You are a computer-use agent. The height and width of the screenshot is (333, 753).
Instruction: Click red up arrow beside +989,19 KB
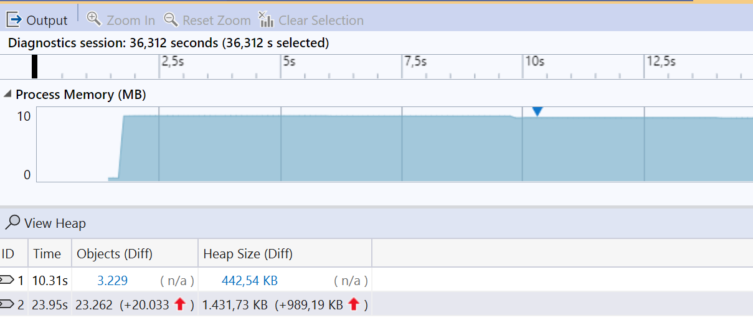(x=354, y=304)
